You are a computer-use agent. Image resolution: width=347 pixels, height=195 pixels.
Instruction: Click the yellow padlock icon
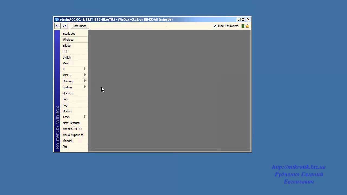tap(247, 26)
